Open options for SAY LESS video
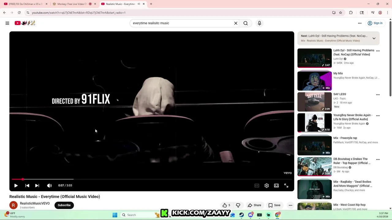 point(378,95)
